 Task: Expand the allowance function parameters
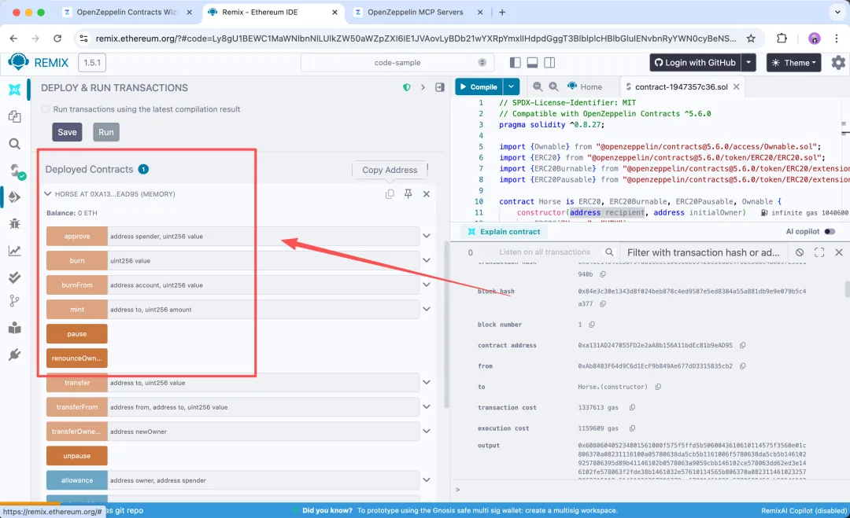pyautogui.click(x=427, y=479)
